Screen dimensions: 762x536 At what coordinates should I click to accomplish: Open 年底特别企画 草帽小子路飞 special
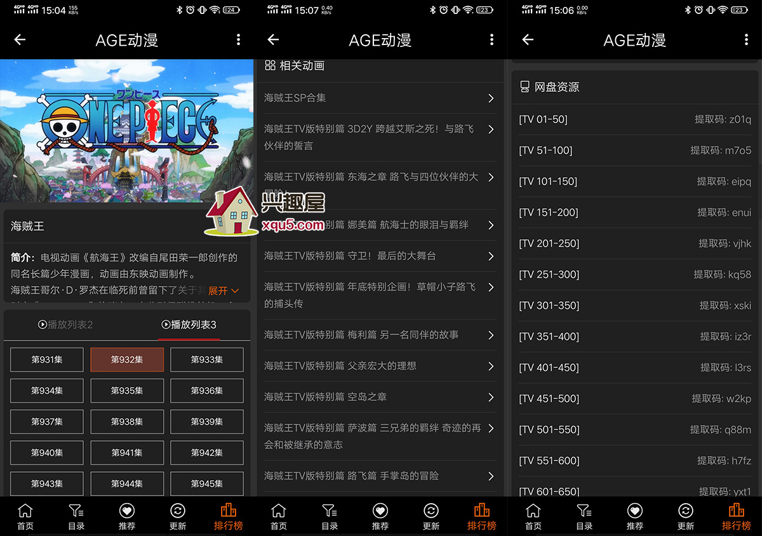click(x=380, y=295)
